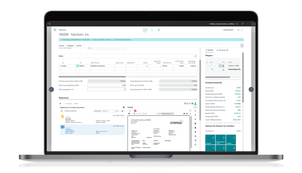
Task: Mark document as favorite with star
Action: (195, 111)
